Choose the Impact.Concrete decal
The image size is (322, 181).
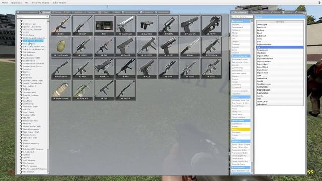point(280,61)
